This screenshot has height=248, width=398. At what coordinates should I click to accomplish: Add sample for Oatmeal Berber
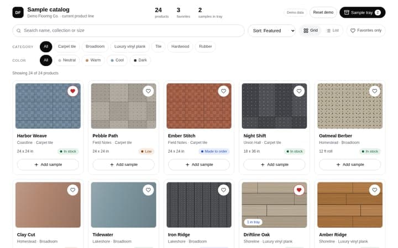pyautogui.click(x=350, y=164)
